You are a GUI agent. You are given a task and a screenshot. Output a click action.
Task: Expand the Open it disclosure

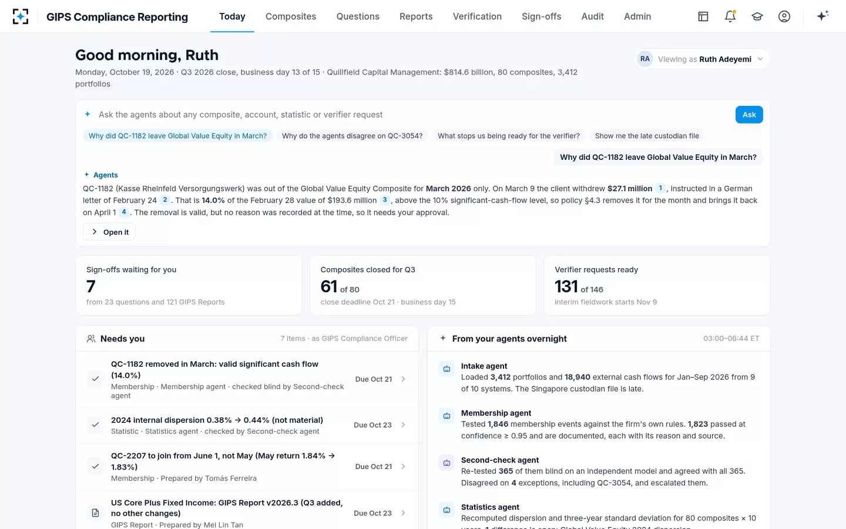(x=110, y=232)
